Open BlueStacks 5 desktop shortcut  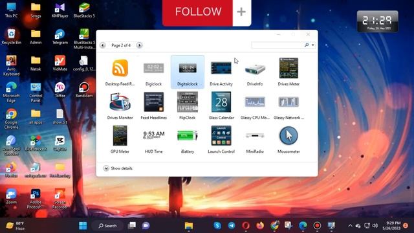(x=84, y=10)
